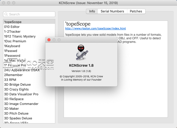Select 010 Editor in the list
The width and height of the screenshot is (177, 128).
coord(29,27)
